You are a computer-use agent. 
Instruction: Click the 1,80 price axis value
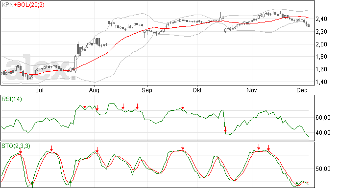tap(321, 57)
